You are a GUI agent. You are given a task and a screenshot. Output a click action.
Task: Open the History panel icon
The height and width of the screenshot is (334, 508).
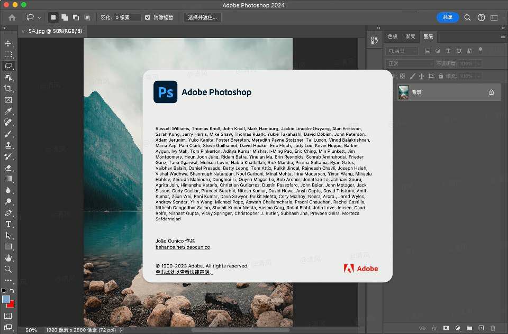[375, 41]
